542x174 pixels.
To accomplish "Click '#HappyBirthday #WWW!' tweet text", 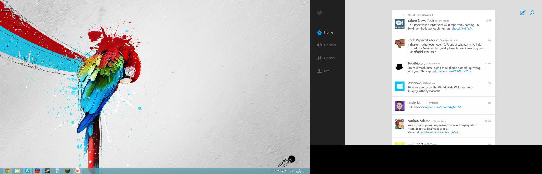I will [x=424, y=91].
